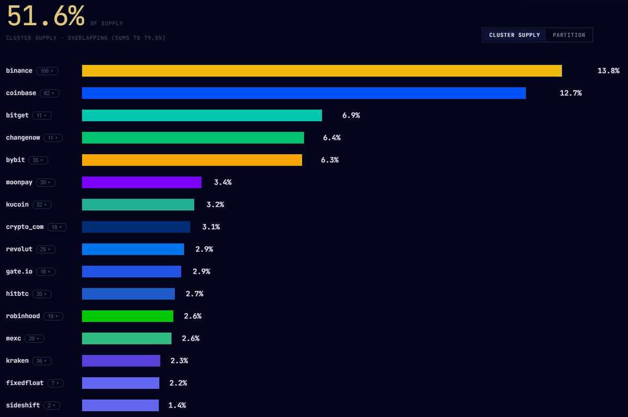Screen dimensions: 628x417
Task: Click the revolut row label
Action: pos(19,249)
